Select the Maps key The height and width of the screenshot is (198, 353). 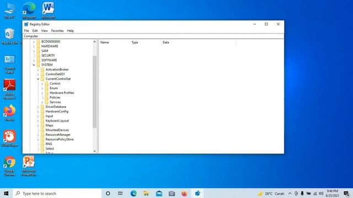pyautogui.click(x=49, y=125)
